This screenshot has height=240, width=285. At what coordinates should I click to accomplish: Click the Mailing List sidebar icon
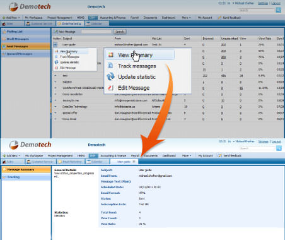click(4, 32)
